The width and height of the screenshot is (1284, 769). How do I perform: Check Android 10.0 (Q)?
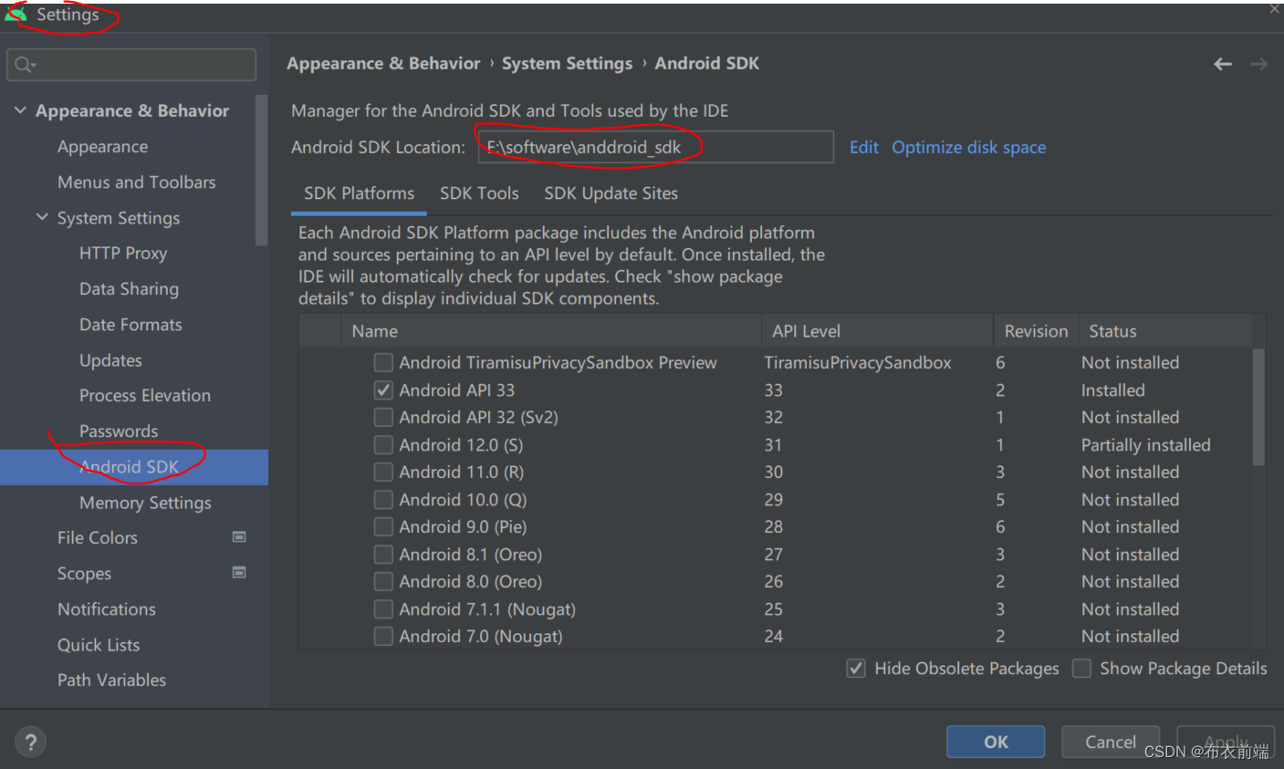tap(383, 500)
